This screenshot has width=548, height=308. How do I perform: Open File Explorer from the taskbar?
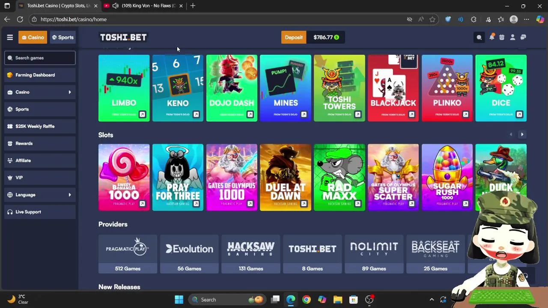338,299
